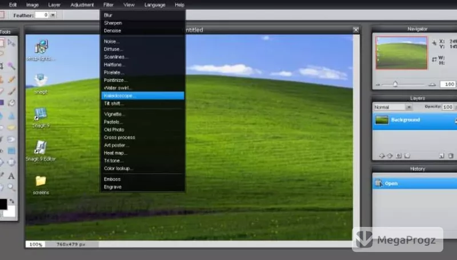Select the Sharpen triangle tool
The height and width of the screenshot is (260, 457).
click(11, 116)
